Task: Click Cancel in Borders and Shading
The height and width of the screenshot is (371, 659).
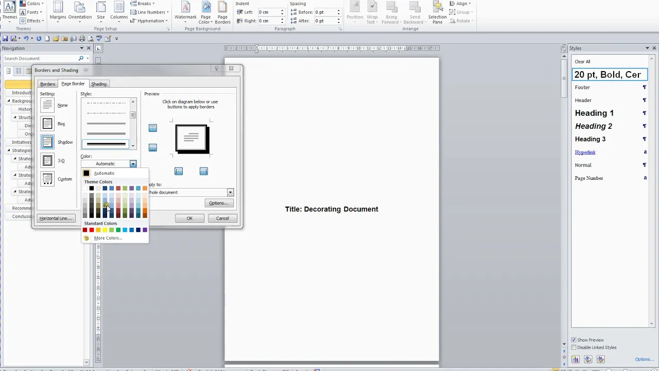Action: (222, 218)
